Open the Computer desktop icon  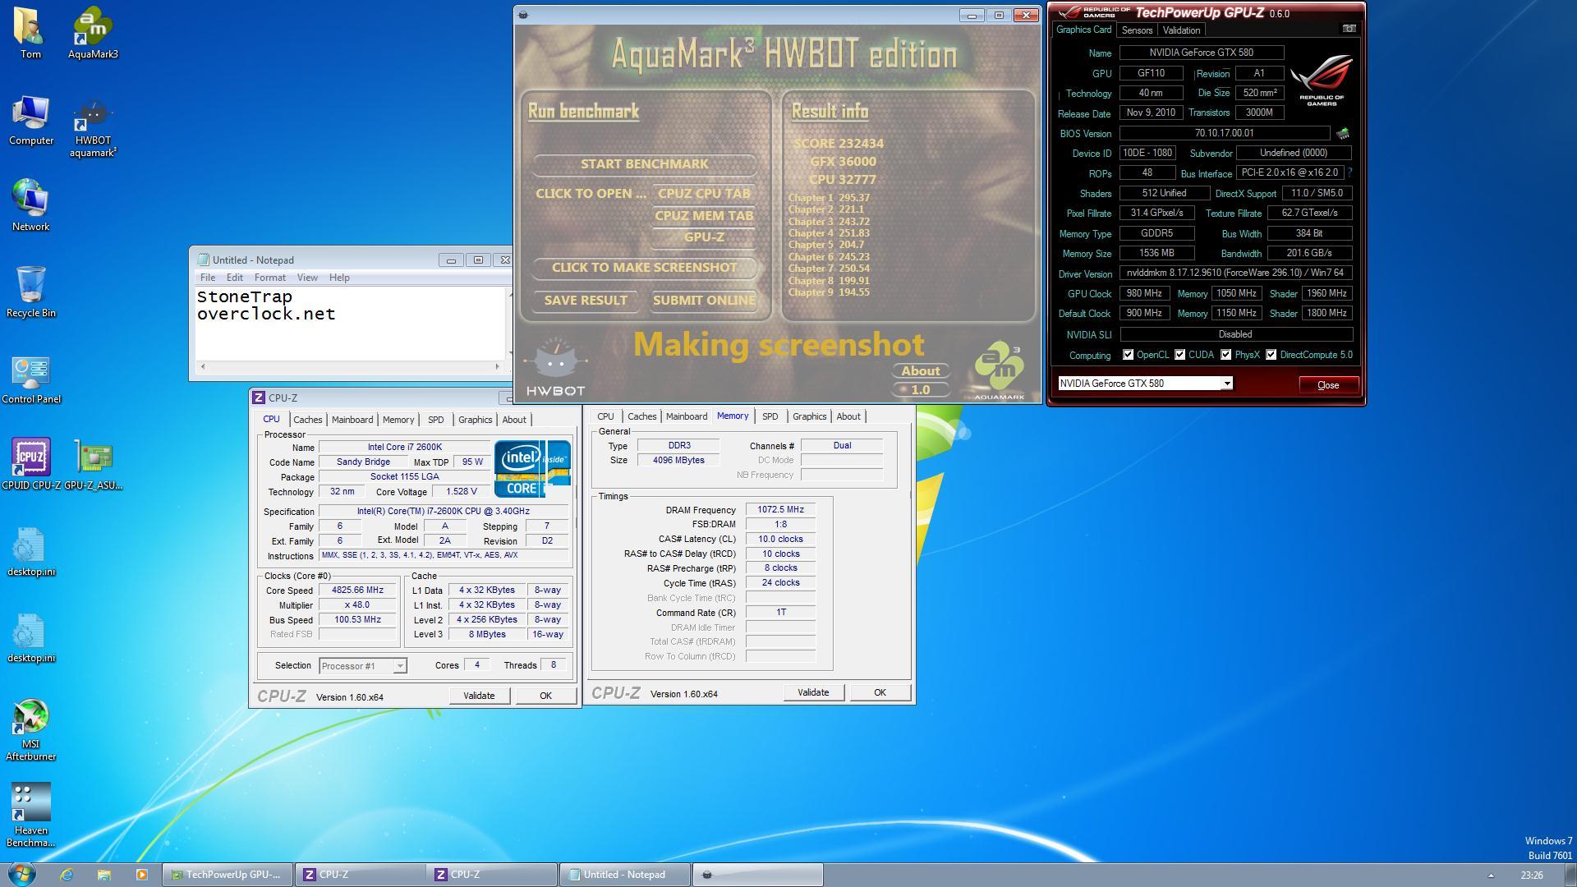pos(30,120)
